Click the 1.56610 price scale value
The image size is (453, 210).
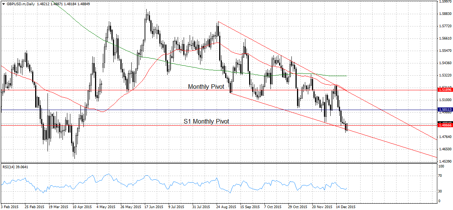coord(444,38)
